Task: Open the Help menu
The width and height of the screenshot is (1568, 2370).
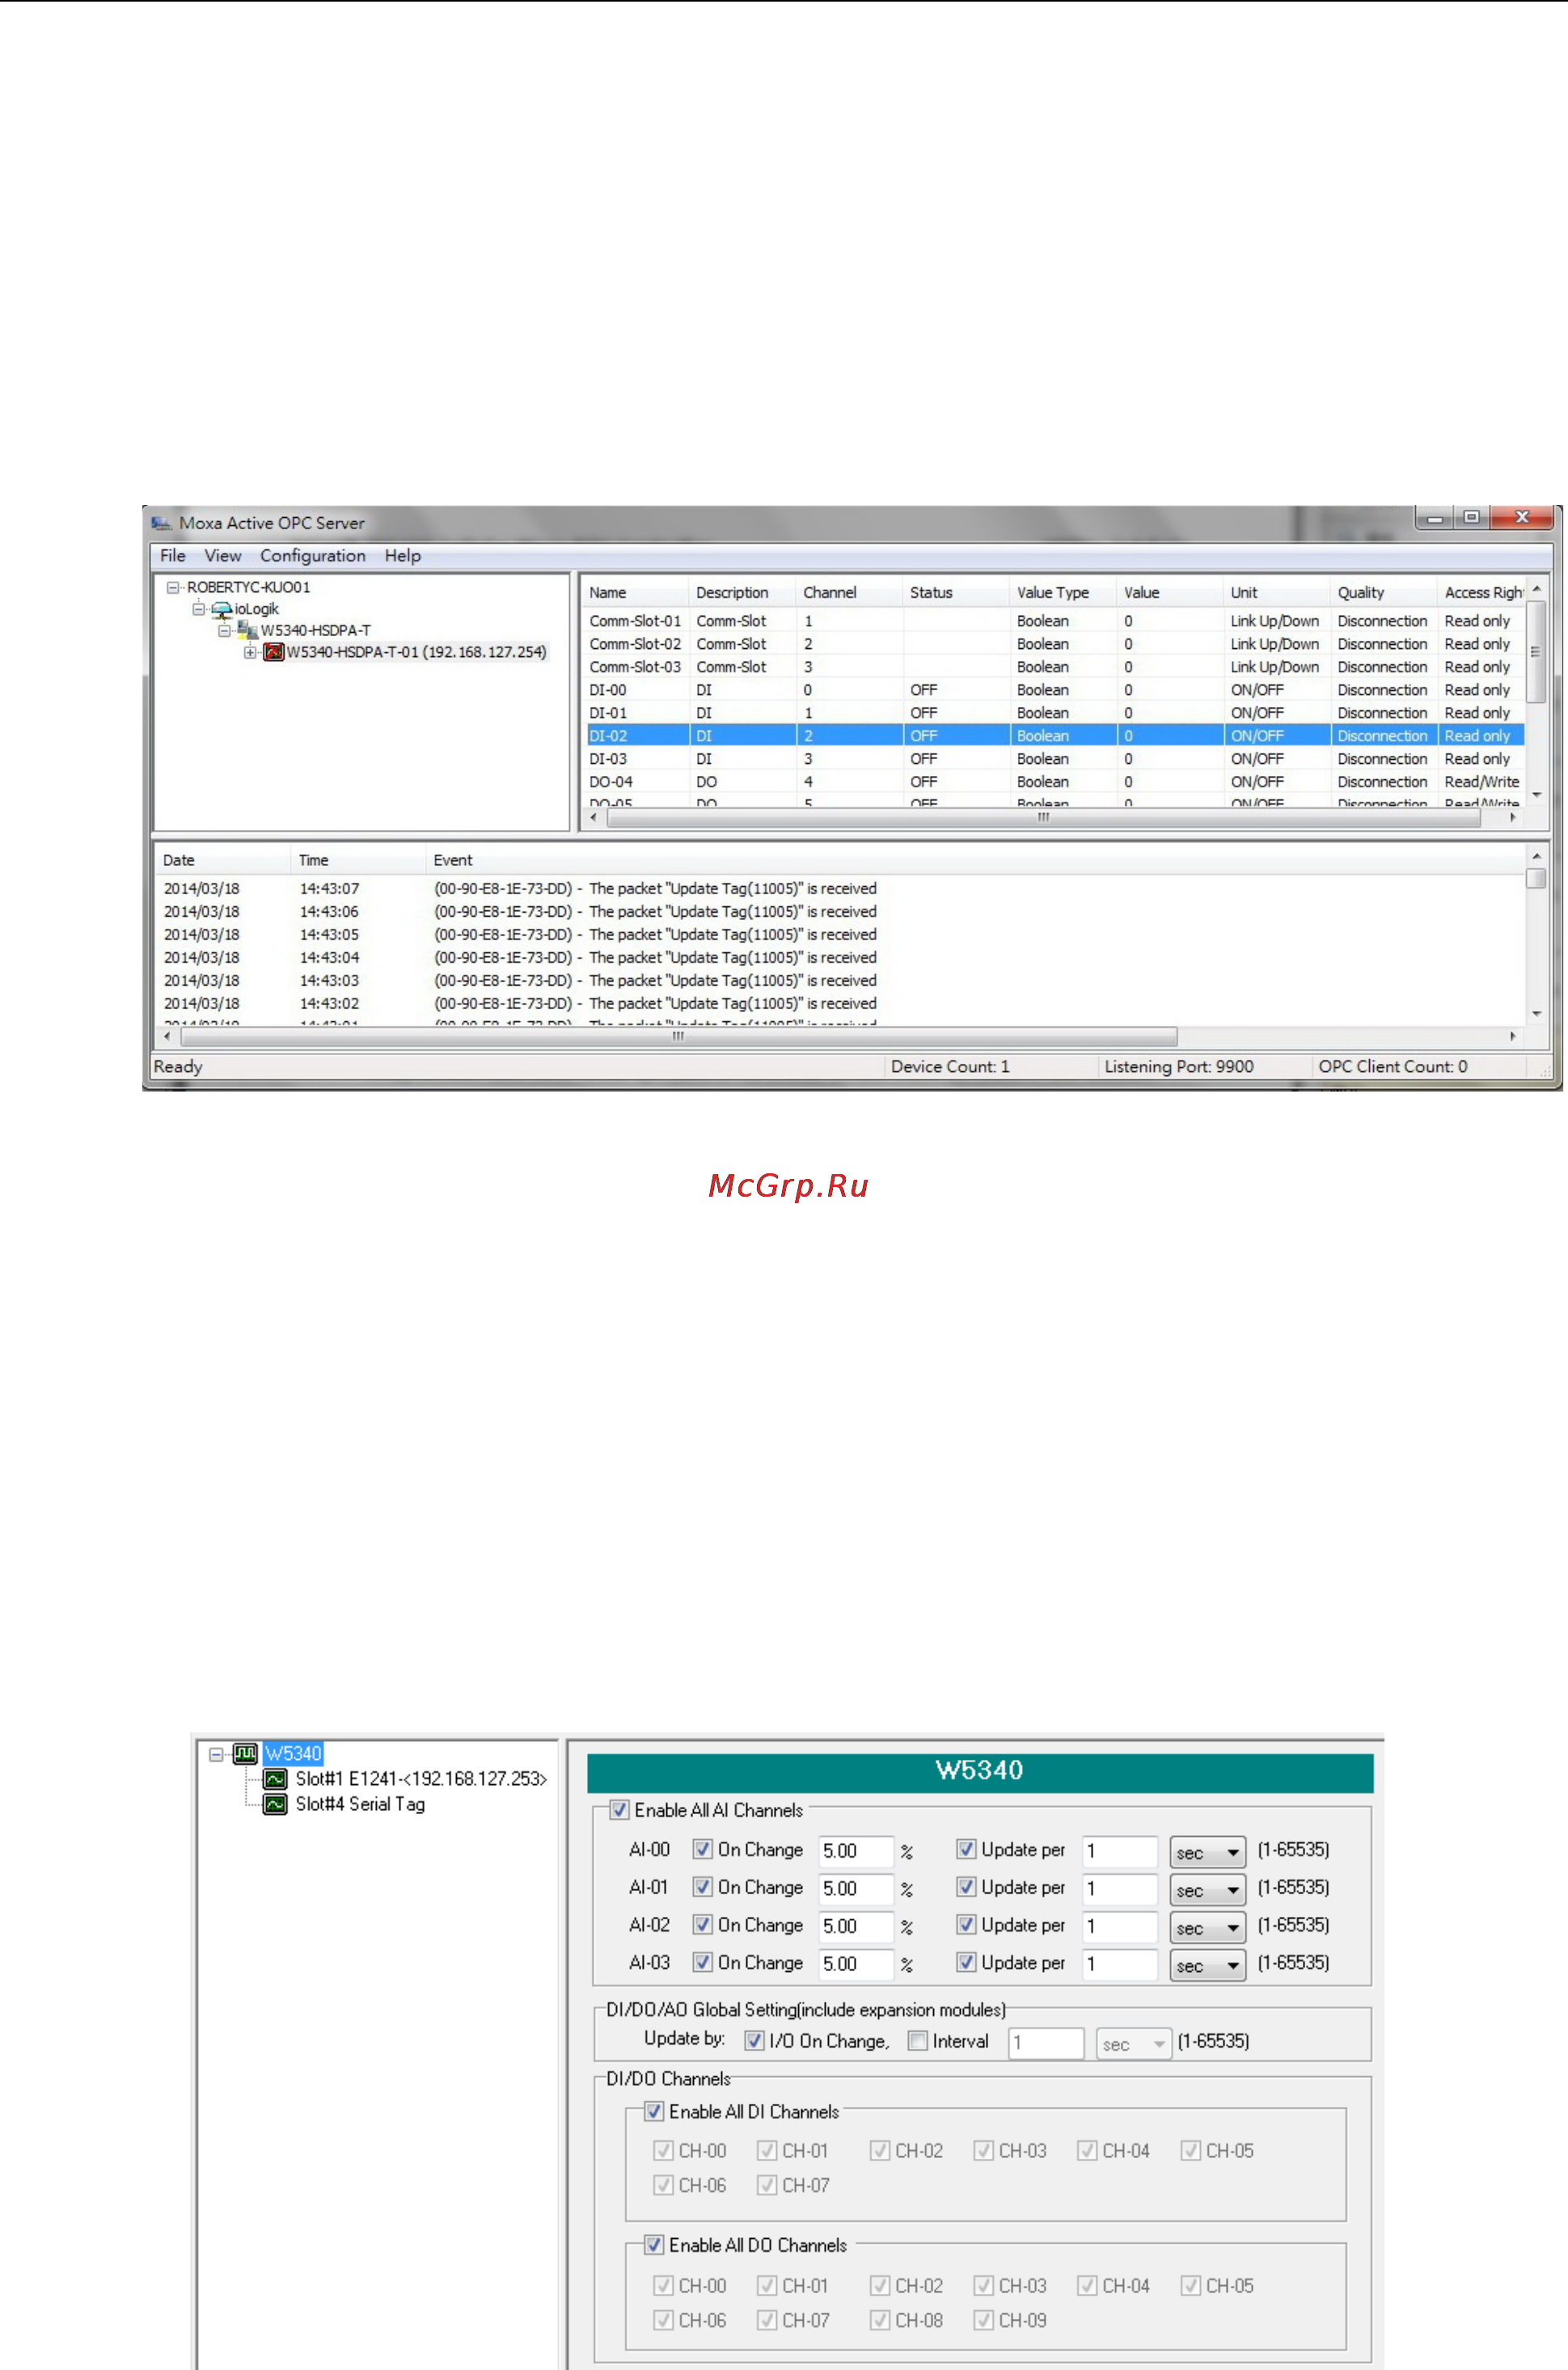Action: coord(403,555)
